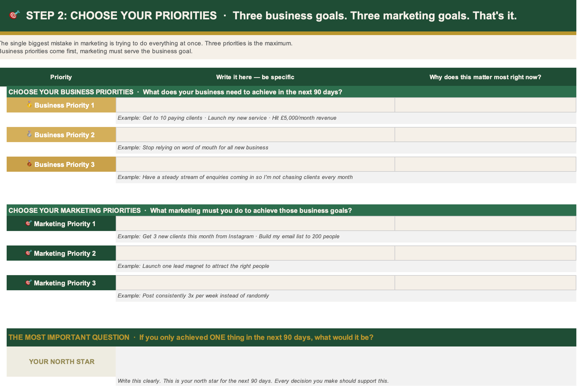The image size is (583, 387).
Task: Click the gold medal icon for Business Priority 1
Action: tap(29, 104)
